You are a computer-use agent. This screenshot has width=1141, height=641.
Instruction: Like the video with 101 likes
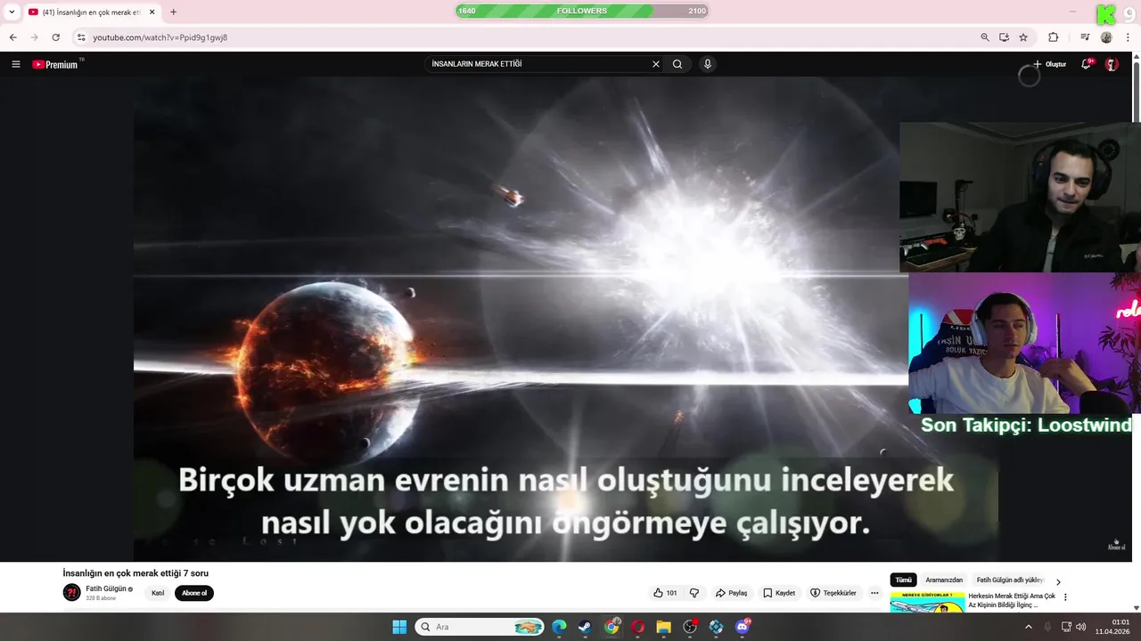coord(665,593)
